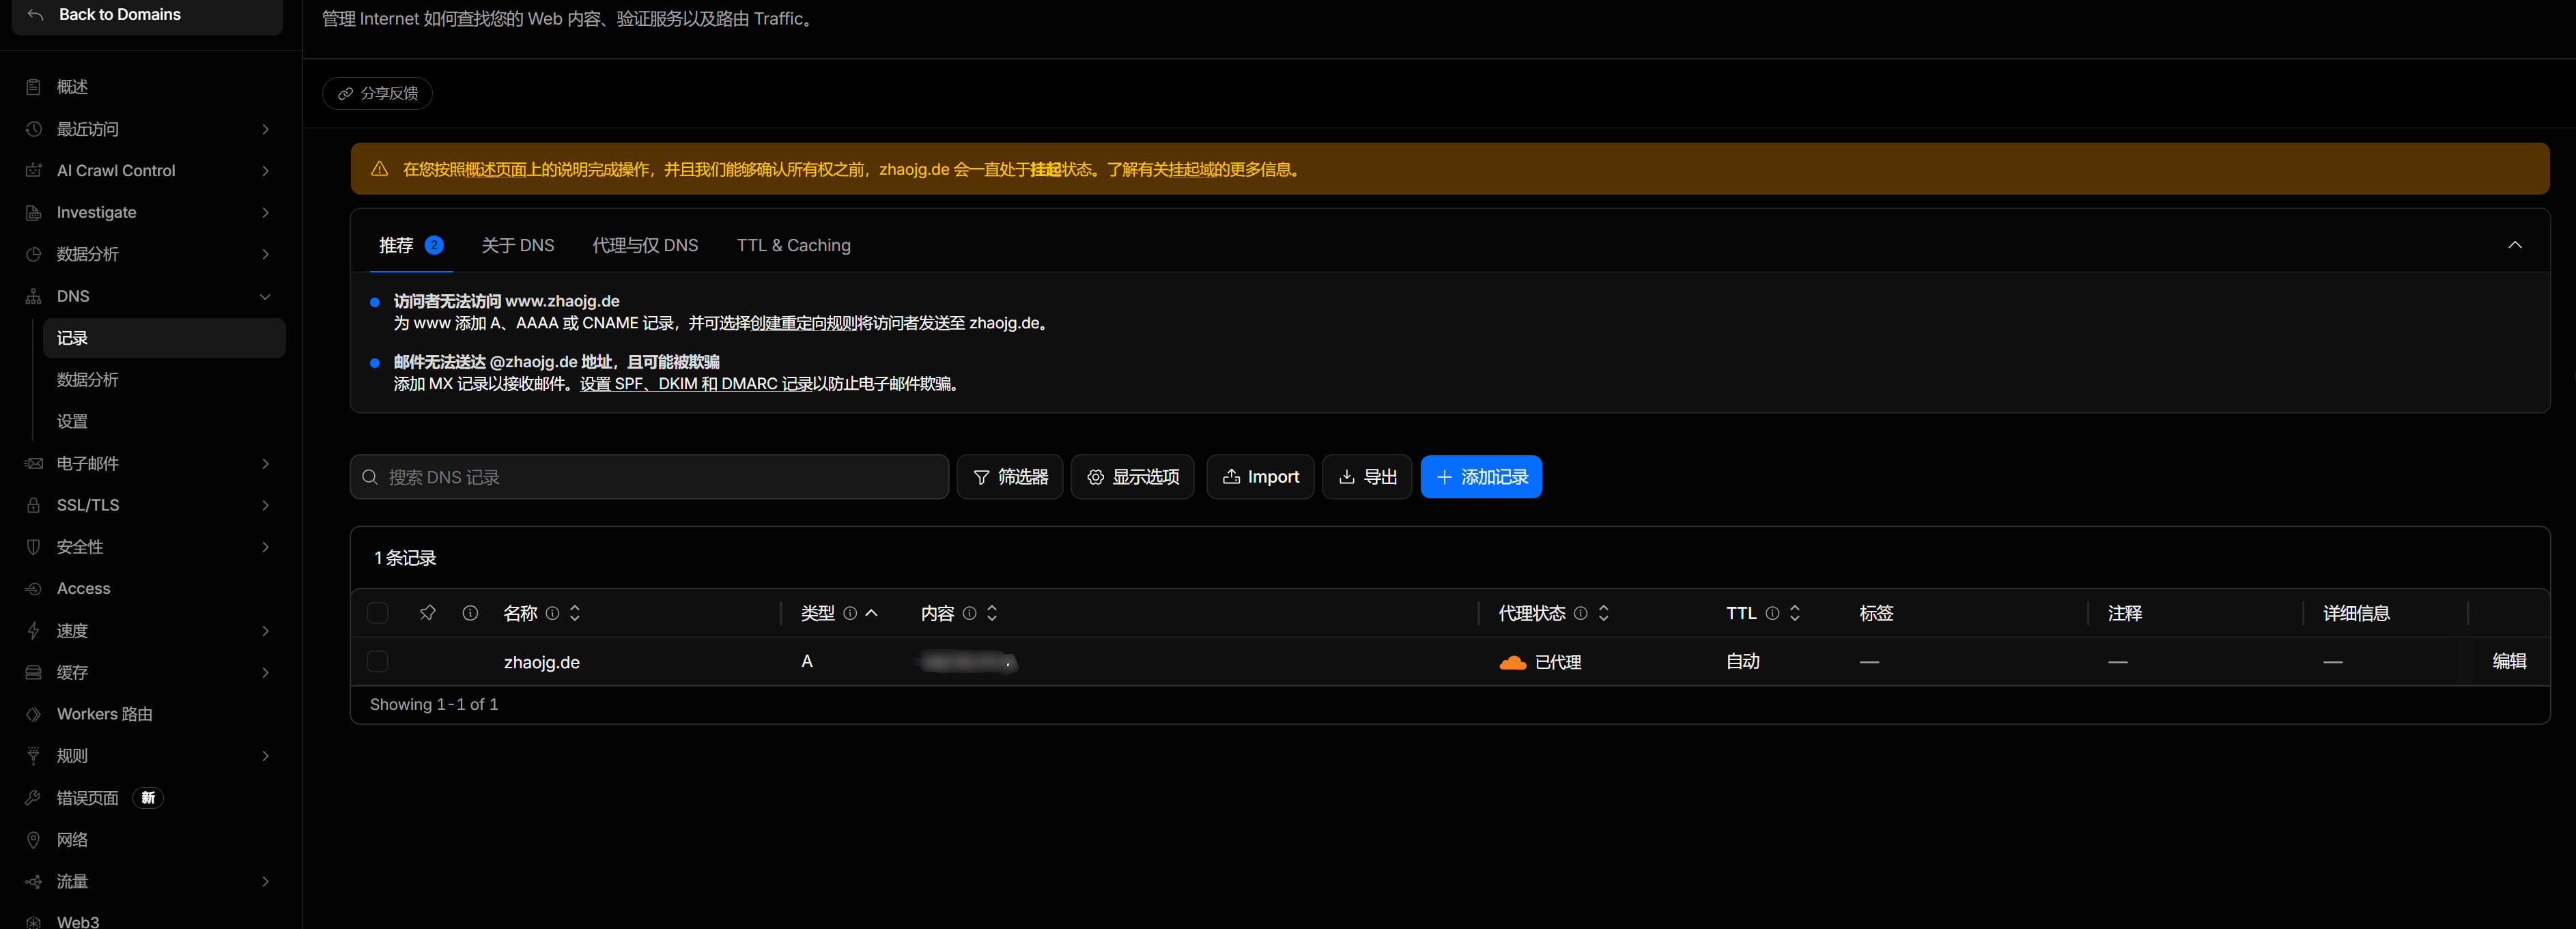The height and width of the screenshot is (929, 2576).
Task: Collapse the recommendations panel chevron
Action: [2514, 245]
